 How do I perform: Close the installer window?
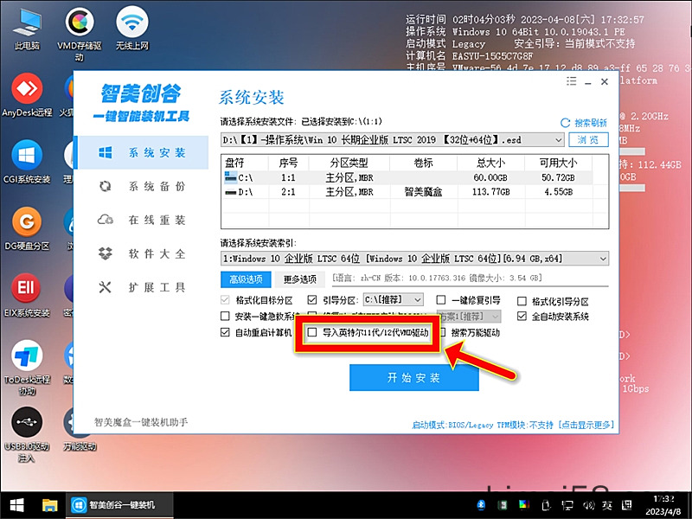click(605, 81)
